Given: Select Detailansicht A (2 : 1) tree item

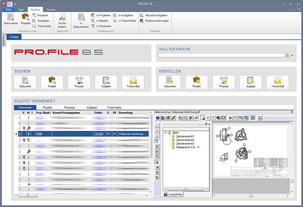Looking at the screenshot, I should point(188,147).
